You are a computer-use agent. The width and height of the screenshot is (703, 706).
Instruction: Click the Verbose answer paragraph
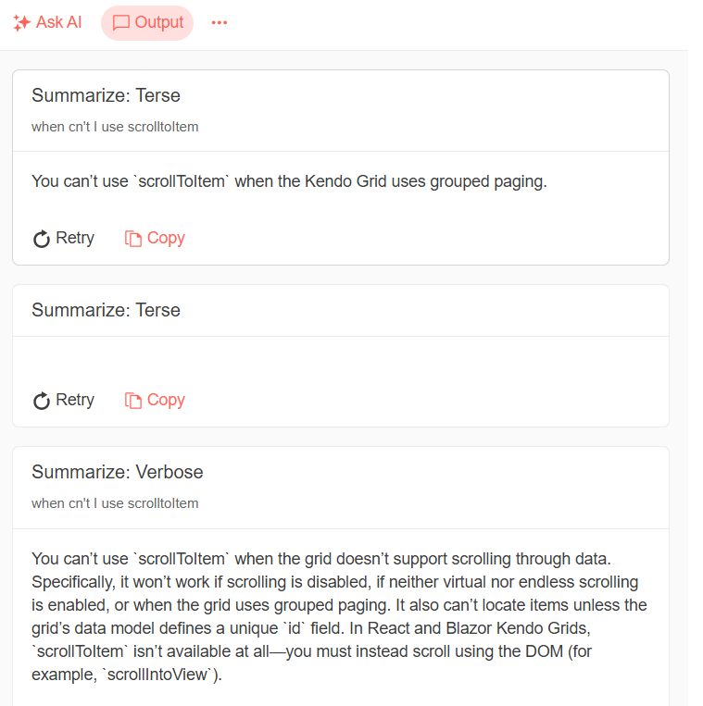click(340, 616)
